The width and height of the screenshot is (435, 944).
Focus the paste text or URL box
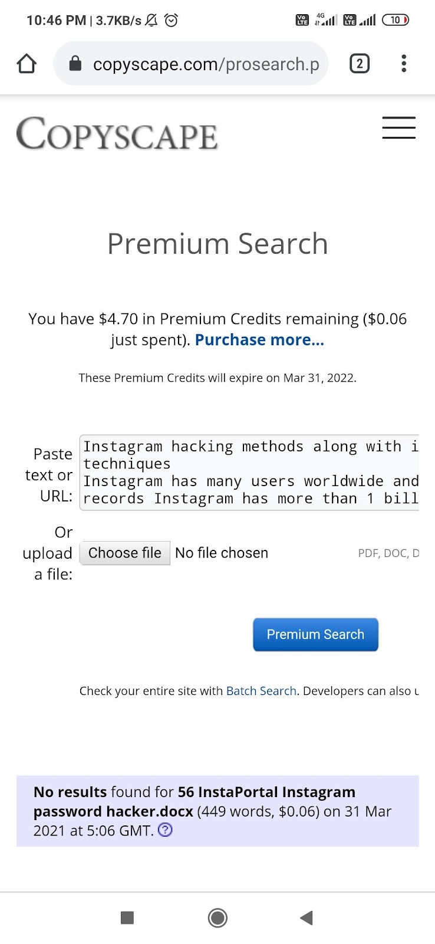(x=249, y=472)
